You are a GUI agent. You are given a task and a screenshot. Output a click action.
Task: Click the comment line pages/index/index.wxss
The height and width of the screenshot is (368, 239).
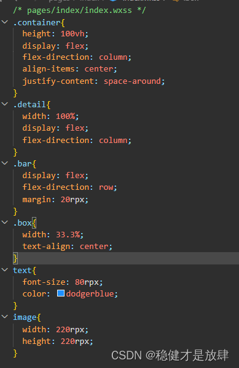pos(79,10)
